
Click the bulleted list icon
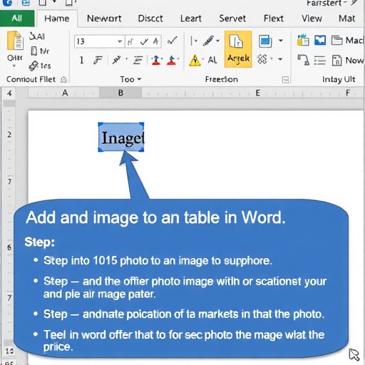(x=319, y=61)
